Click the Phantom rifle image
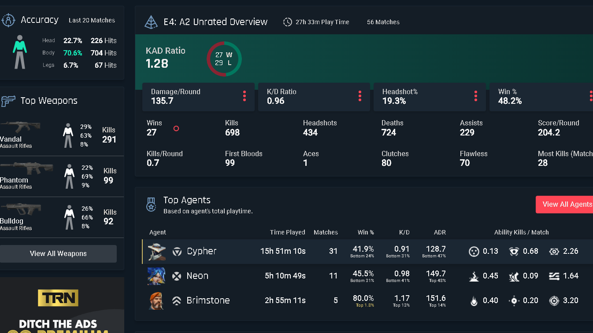 [x=26, y=168]
